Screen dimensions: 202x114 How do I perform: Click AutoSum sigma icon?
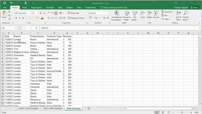coord(163,12)
